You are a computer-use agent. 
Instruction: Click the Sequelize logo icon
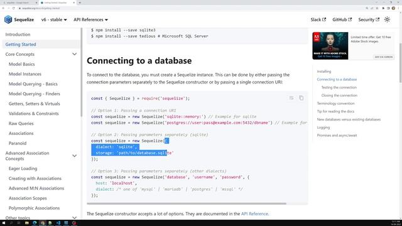coord(8,19)
